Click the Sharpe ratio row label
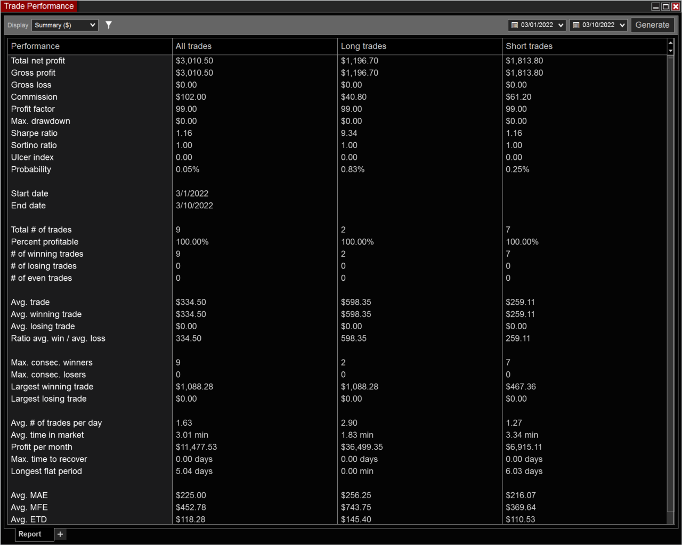The image size is (682, 545). point(34,133)
